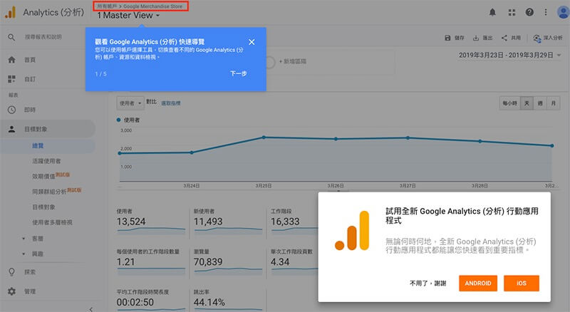Click the search reports input field
This screenshot has height=312, width=570.
(43, 37)
